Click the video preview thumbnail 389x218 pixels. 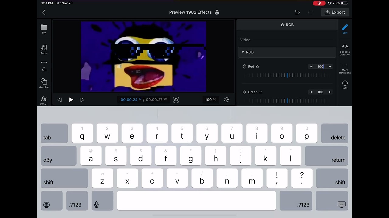click(x=143, y=57)
